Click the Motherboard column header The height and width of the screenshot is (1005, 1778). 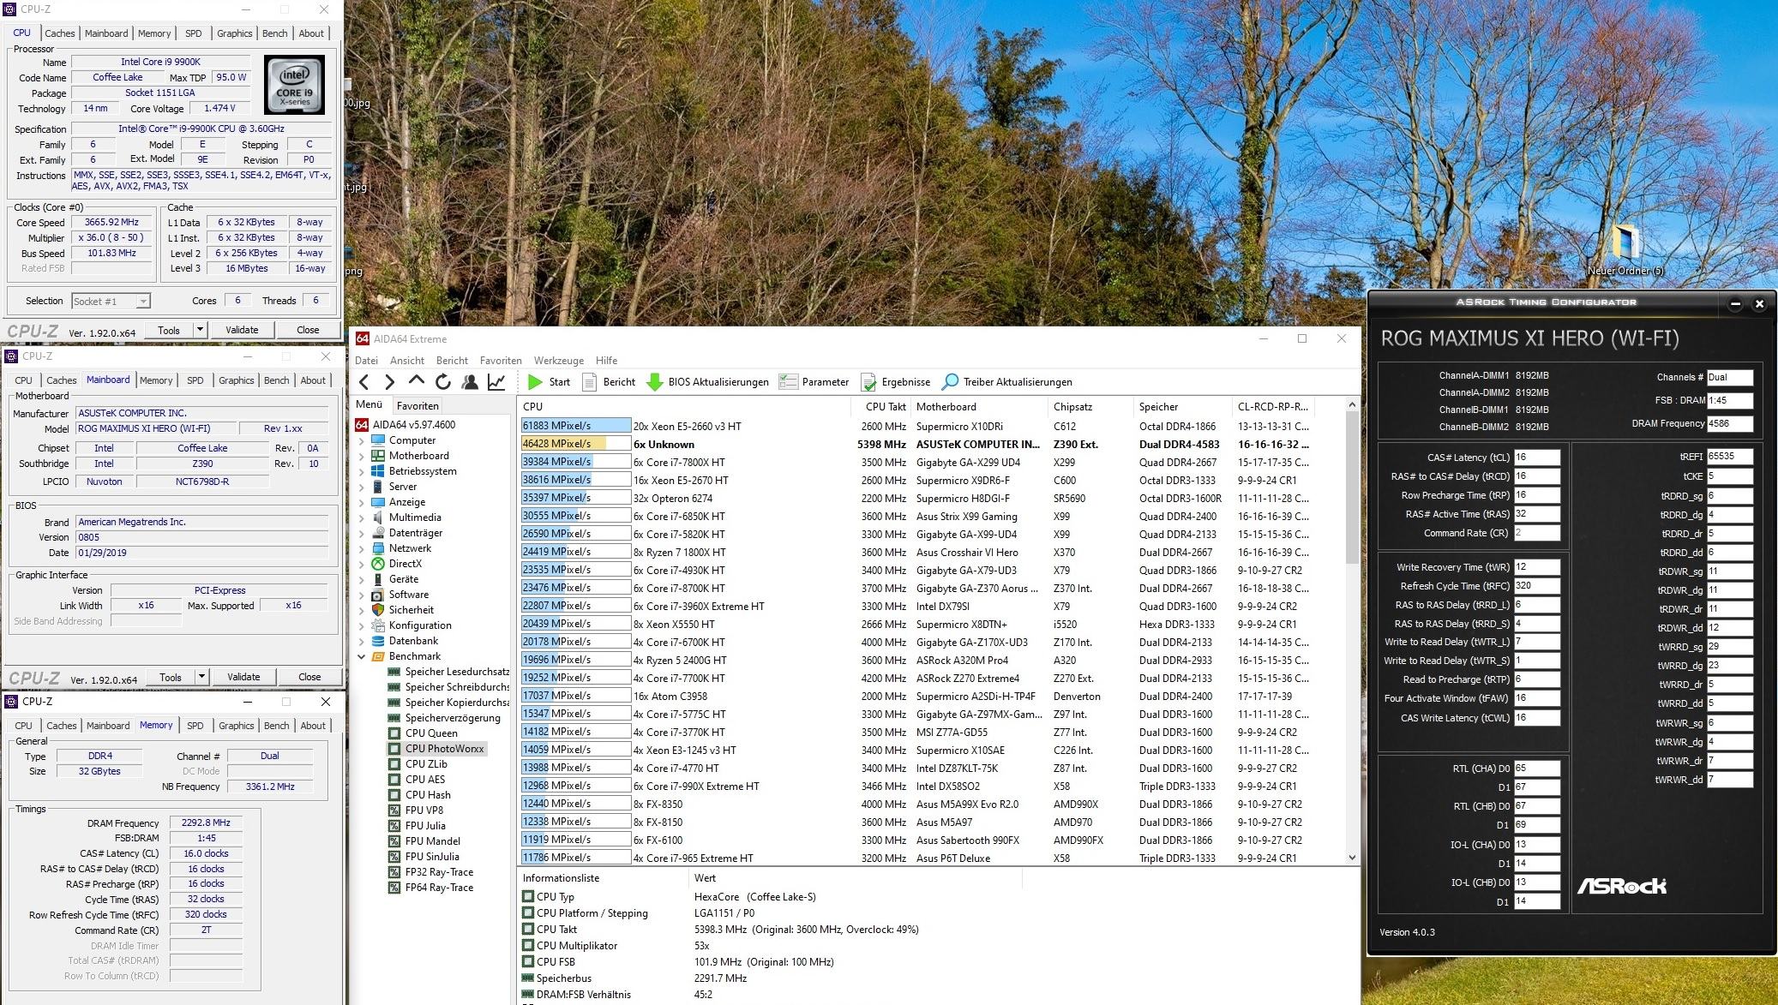[978, 407]
